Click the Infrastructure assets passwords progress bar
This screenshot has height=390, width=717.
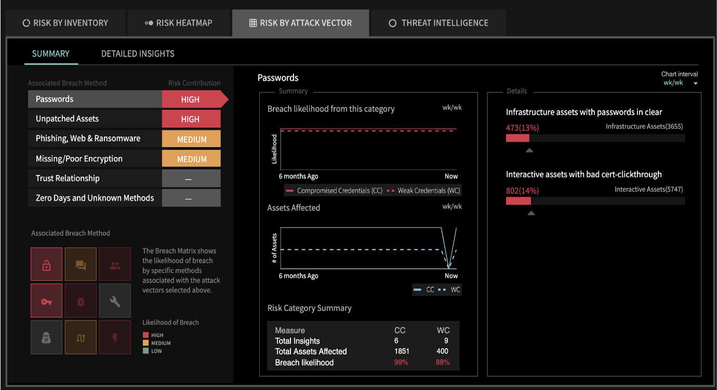[x=595, y=138]
